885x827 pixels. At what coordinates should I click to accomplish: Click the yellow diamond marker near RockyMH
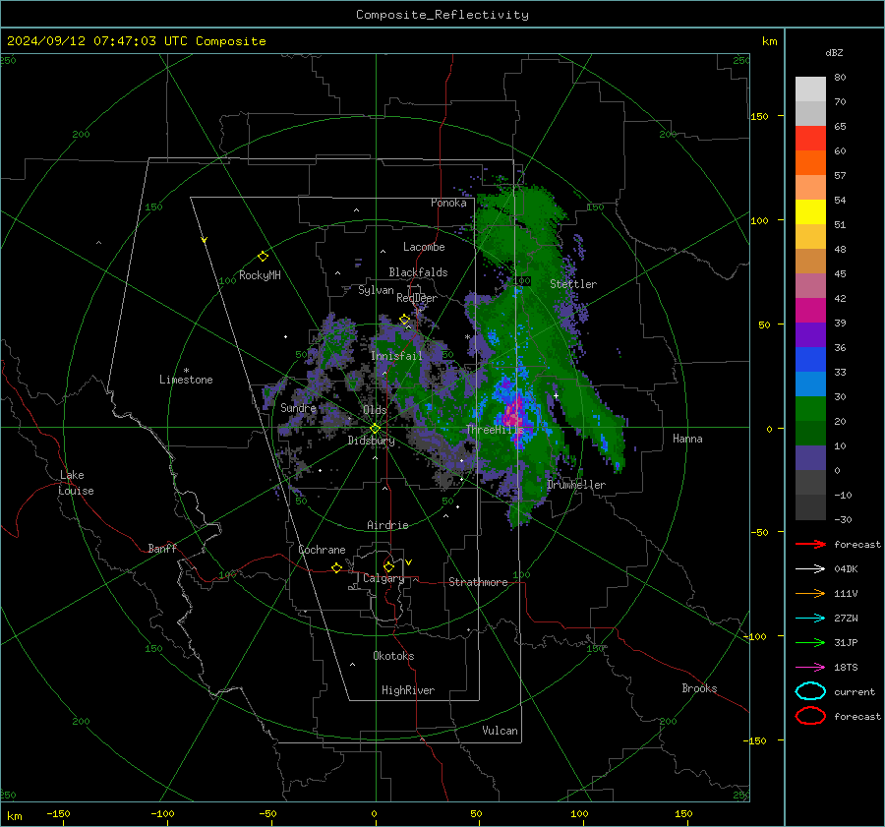263,257
